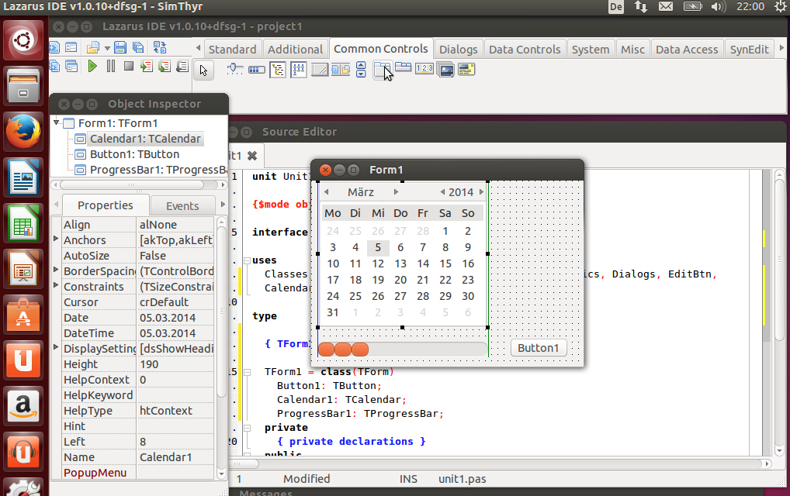Run the project with green play icon

tap(92, 66)
